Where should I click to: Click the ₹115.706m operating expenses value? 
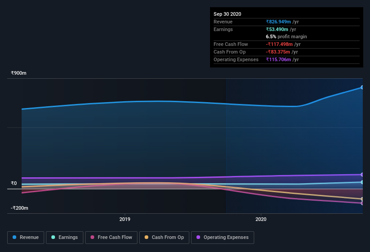tap(278, 59)
